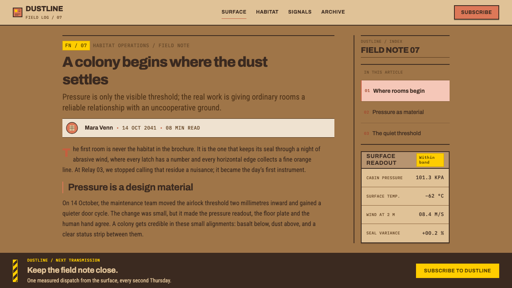Click the 'Keep the field note close.' heading
Screen dimensions: 512x288
point(72,270)
